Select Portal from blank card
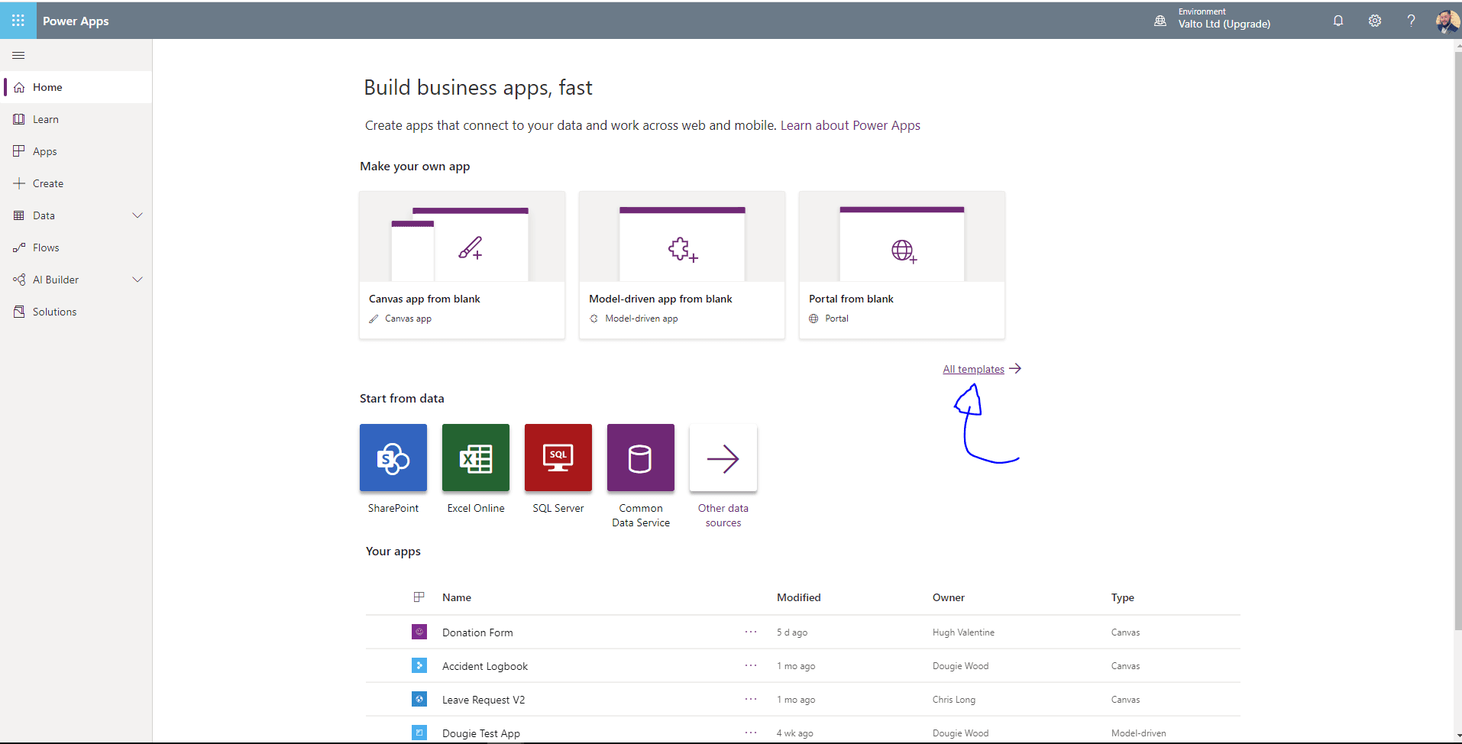 [x=902, y=265]
